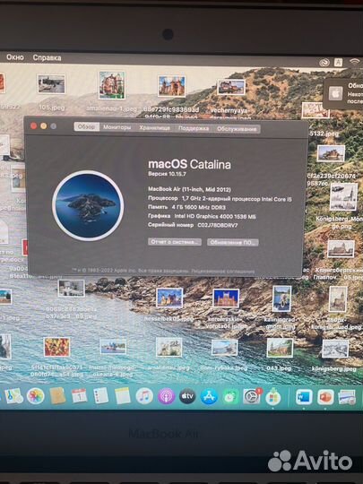Click the Creative Cloud icon in the menu bar
The height and width of the screenshot is (484, 363).
pyautogui.click(x=324, y=63)
